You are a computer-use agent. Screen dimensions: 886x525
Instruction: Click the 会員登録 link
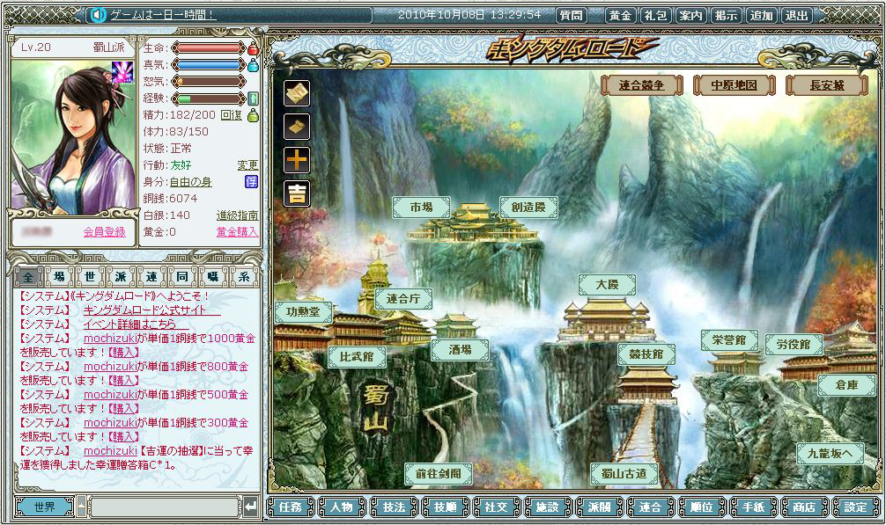(105, 231)
